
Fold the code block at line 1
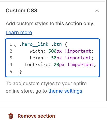15,46
